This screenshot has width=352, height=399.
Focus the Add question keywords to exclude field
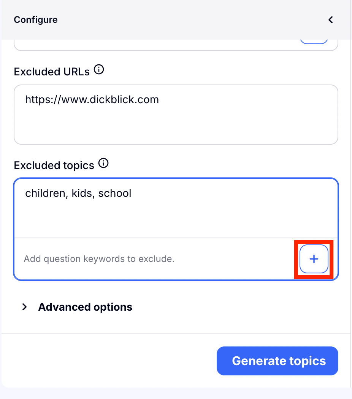[152, 259]
